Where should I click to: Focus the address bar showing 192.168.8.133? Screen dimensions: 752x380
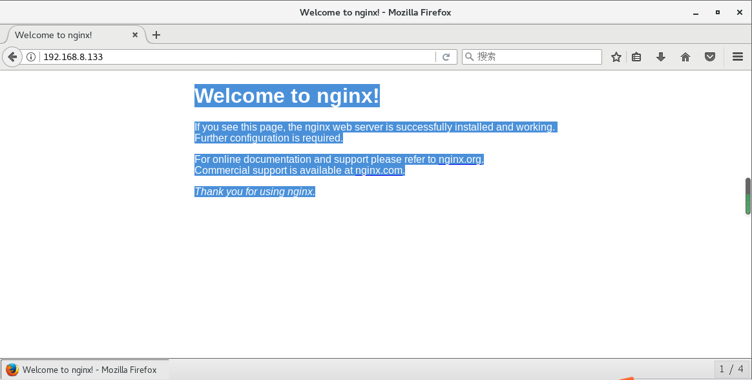[x=238, y=57]
